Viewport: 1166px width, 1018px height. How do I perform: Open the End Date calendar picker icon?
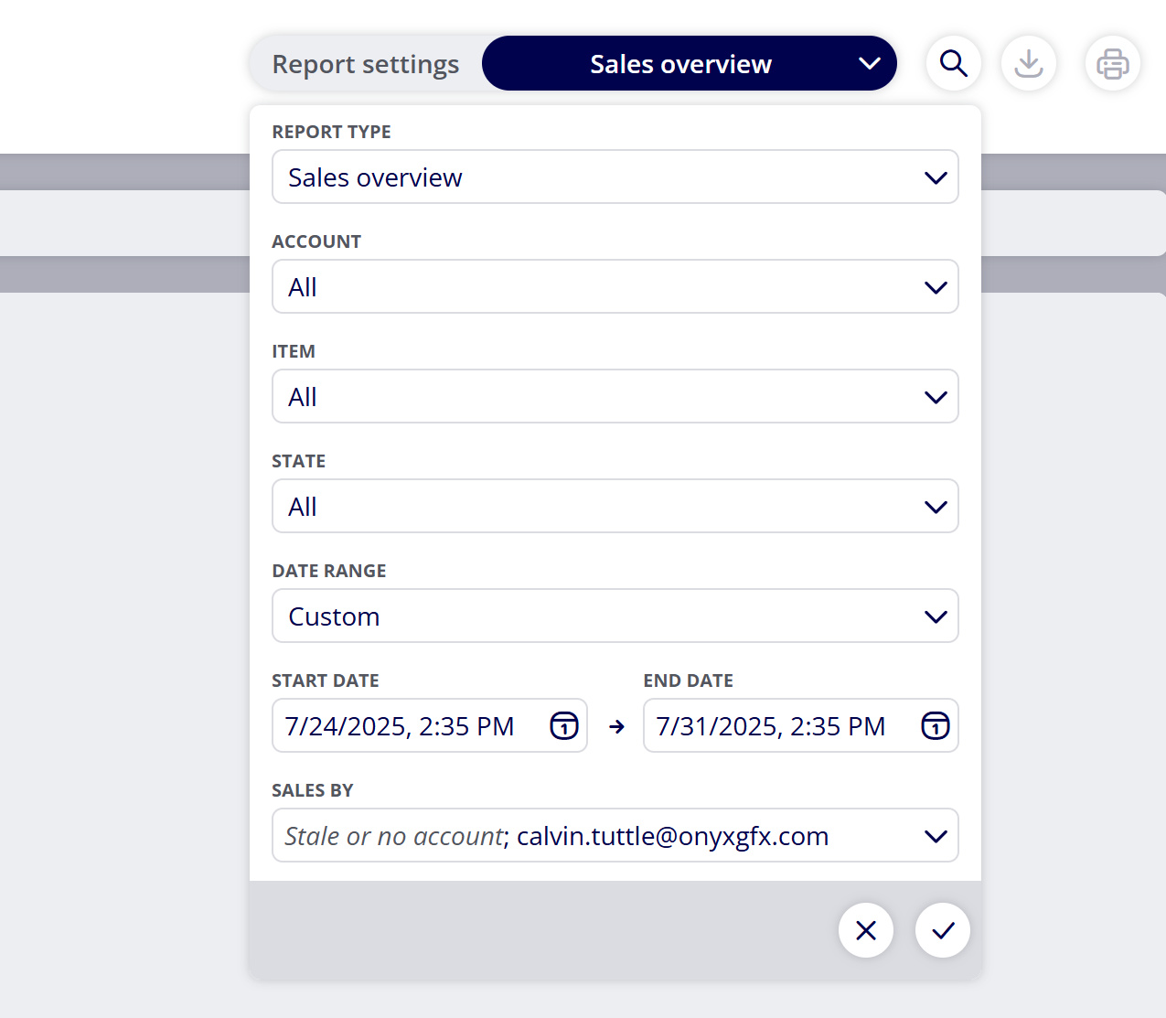(936, 725)
